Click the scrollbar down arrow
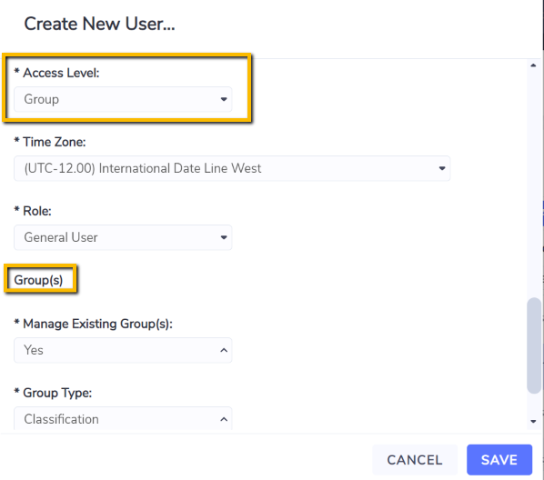The image size is (544, 480). pyautogui.click(x=533, y=422)
